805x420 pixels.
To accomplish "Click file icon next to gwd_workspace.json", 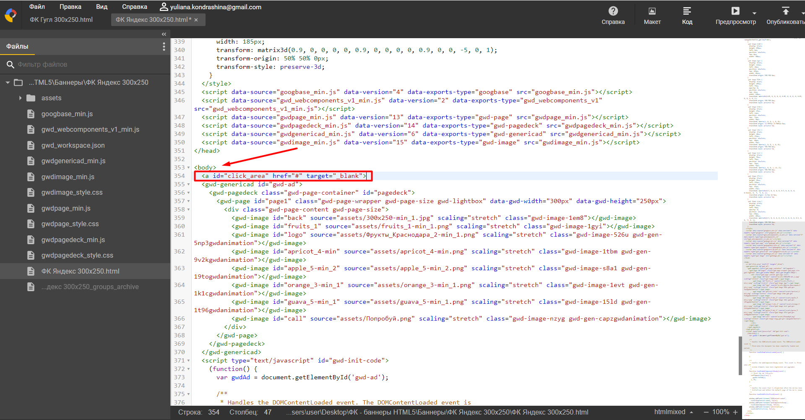I will point(31,146).
